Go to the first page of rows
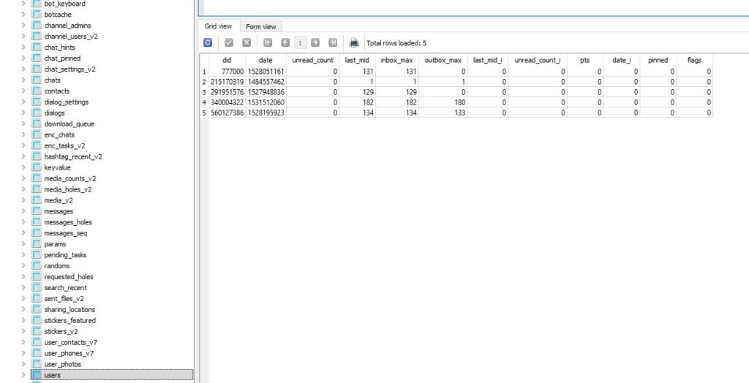The width and height of the screenshot is (749, 383). point(268,43)
